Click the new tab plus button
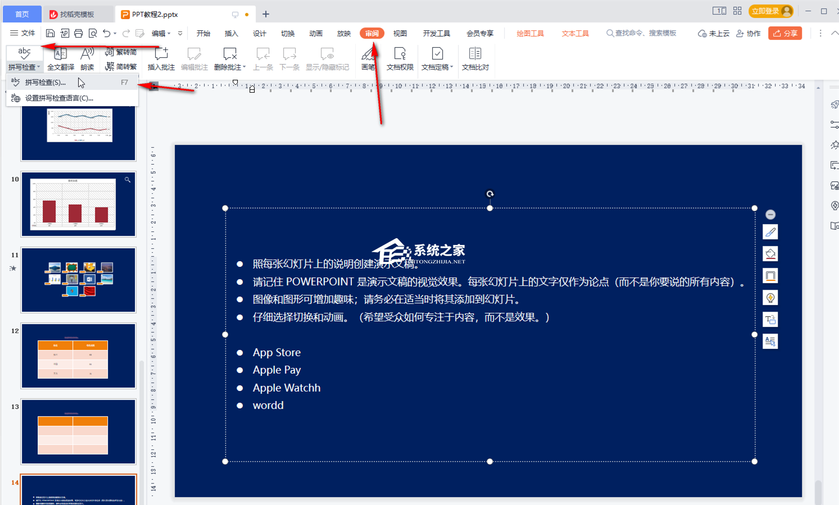Viewport: 839px width, 505px height. coord(266,14)
